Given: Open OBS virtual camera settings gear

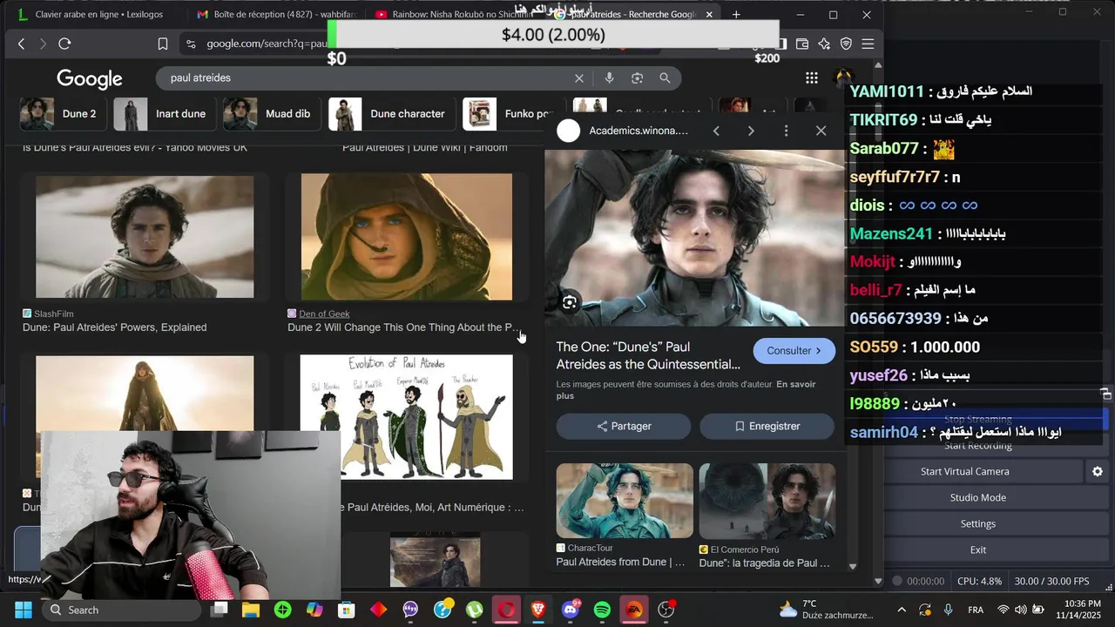Looking at the screenshot, I should pyautogui.click(x=1098, y=471).
